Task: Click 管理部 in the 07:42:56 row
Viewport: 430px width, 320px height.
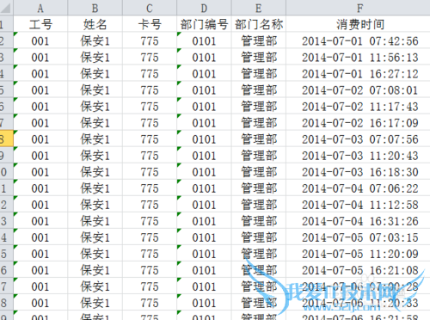Action: [259, 40]
